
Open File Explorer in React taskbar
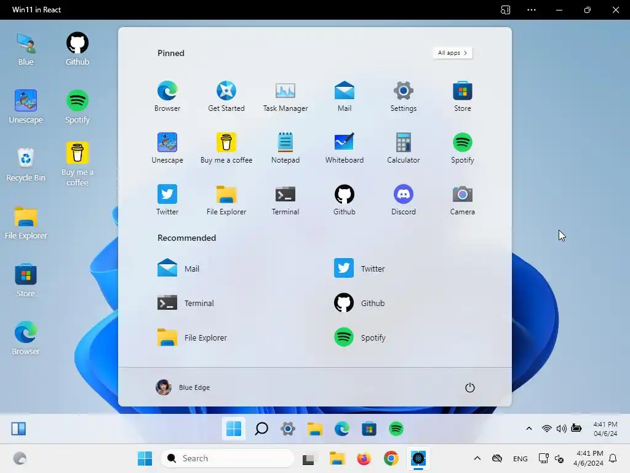(x=315, y=429)
